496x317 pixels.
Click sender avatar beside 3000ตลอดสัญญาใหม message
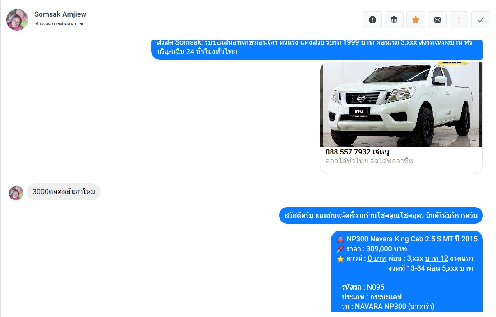point(16,193)
